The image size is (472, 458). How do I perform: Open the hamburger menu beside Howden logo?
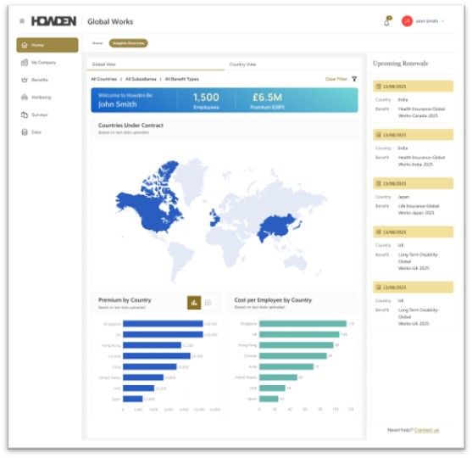[22, 21]
